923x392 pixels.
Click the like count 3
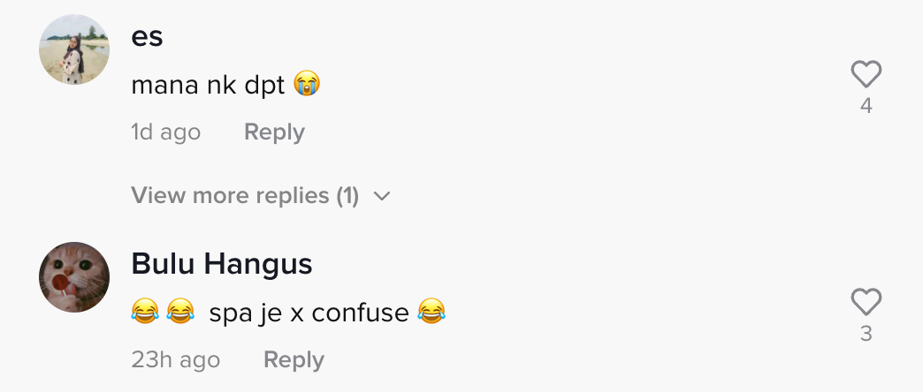866,334
